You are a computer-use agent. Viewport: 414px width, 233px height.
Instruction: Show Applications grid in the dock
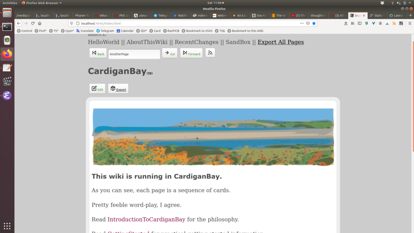(7, 226)
